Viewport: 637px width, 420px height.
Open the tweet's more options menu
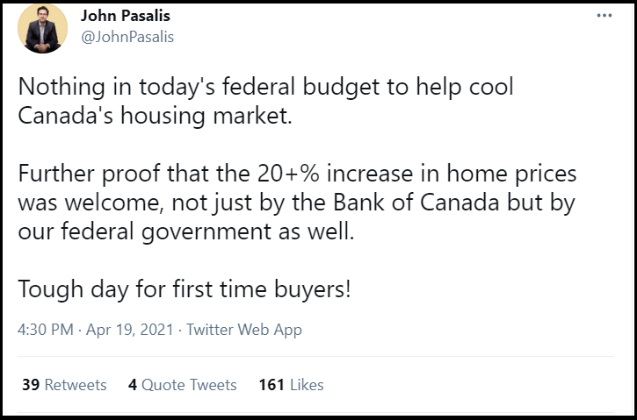[604, 16]
